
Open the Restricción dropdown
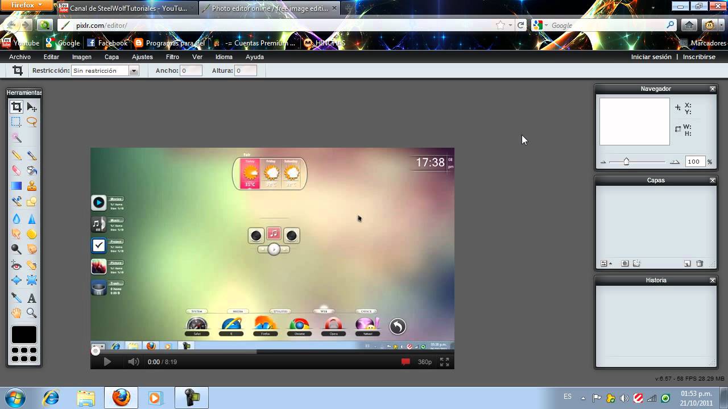tap(105, 70)
